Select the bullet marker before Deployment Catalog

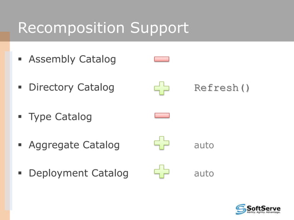click(x=20, y=174)
